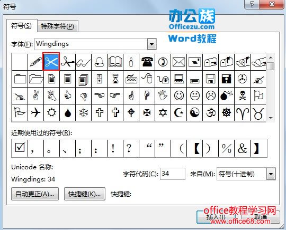Select the recent percent sign symbol

point(226,148)
